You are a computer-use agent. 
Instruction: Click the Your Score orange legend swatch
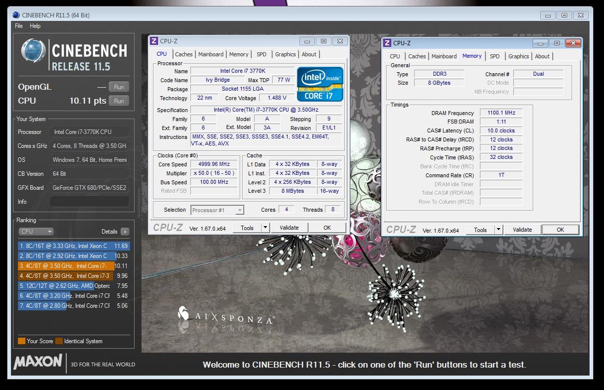coord(21,341)
